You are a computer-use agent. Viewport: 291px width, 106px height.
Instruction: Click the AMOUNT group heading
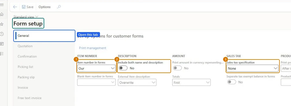pos(179,56)
